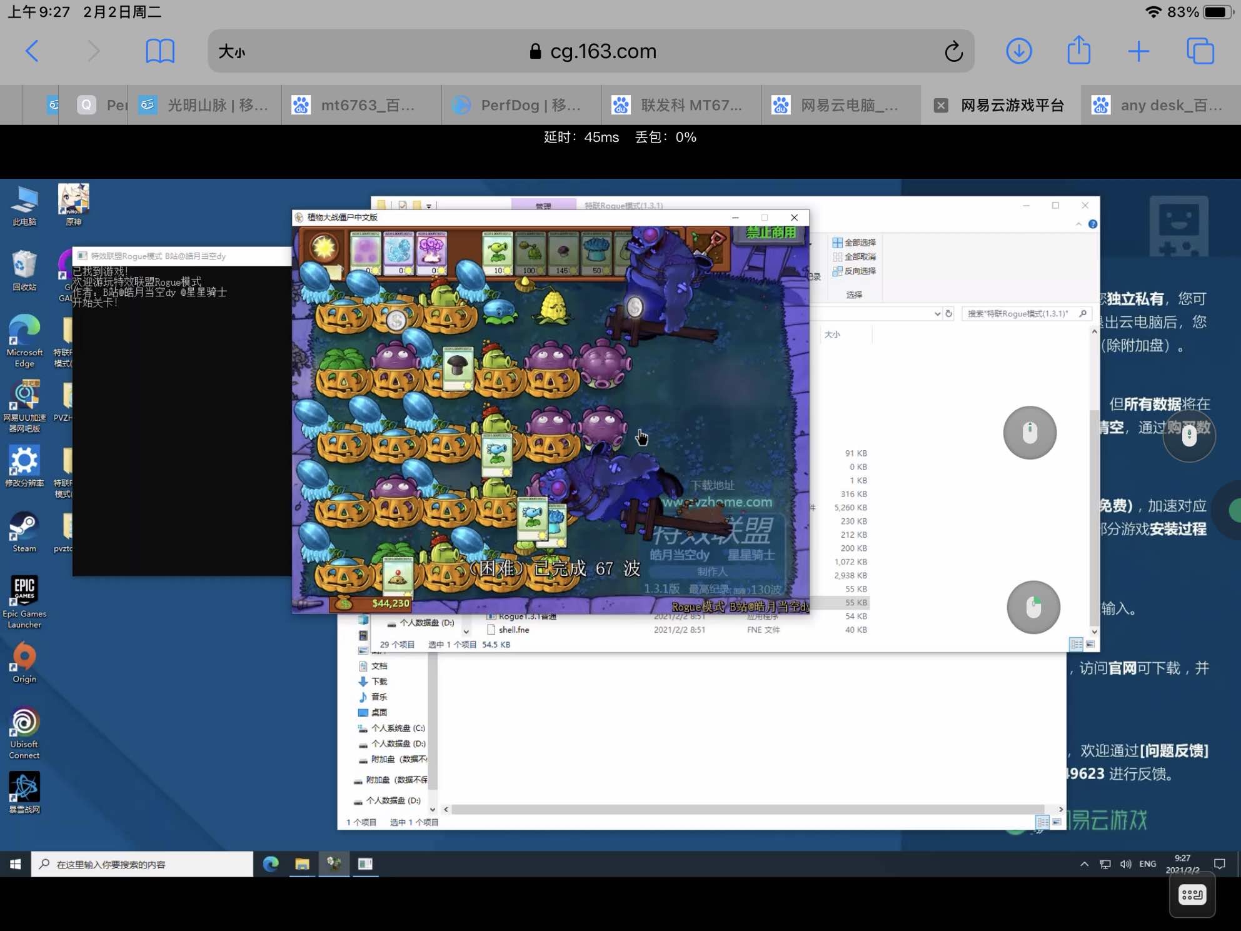
Task: Open File Explorer from the taskbar
Action: [303, 864]
